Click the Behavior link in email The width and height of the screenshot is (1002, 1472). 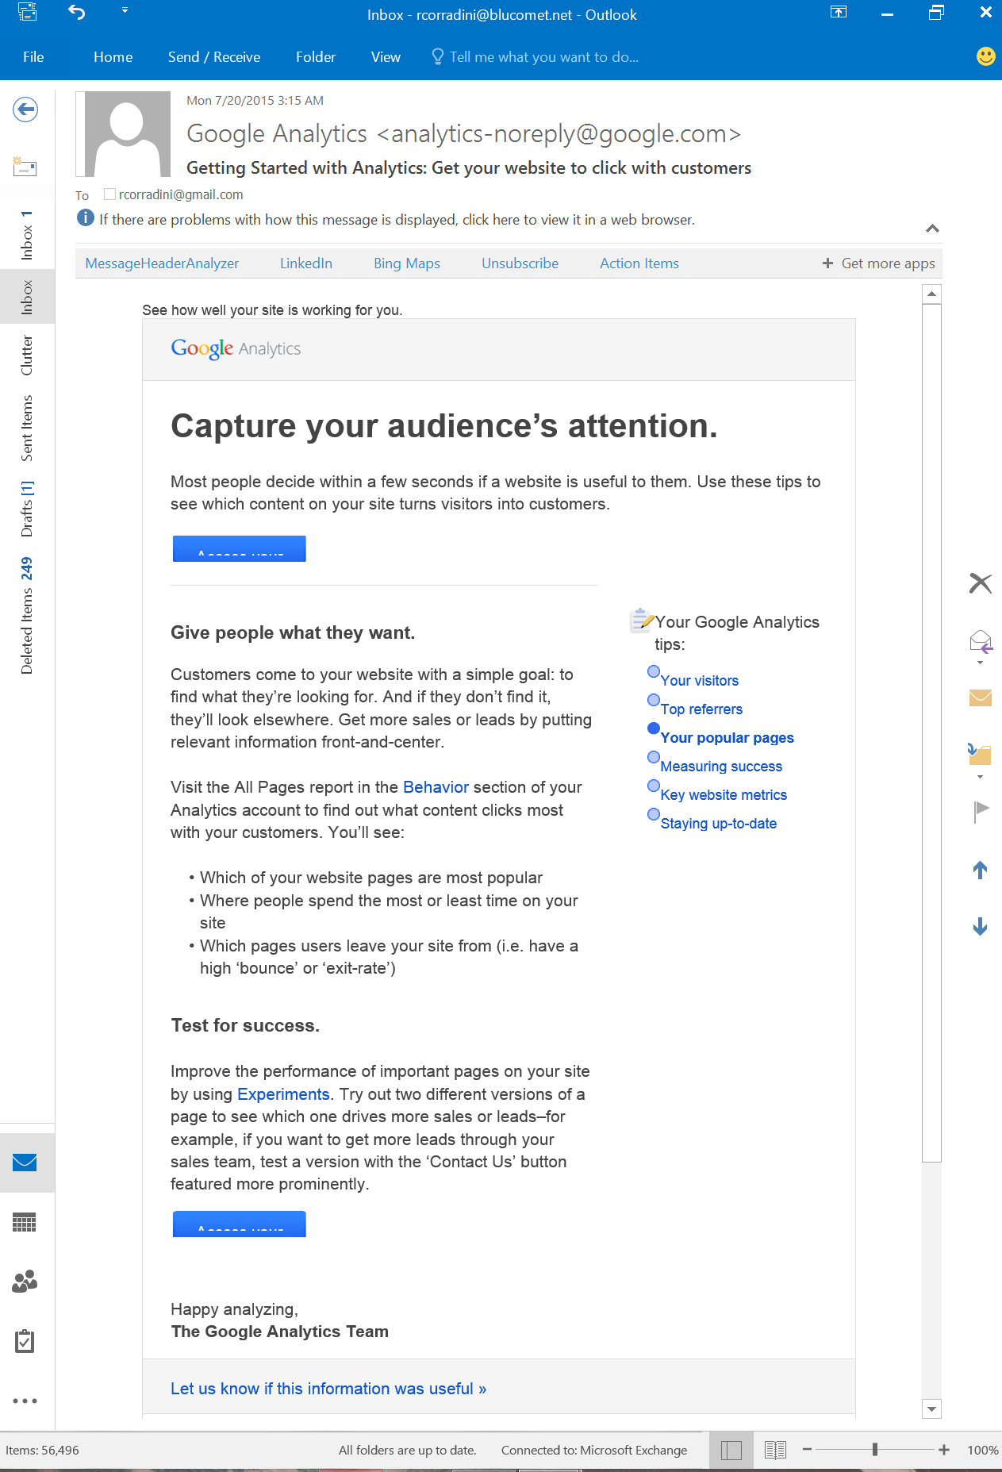[x=436, y=787]
